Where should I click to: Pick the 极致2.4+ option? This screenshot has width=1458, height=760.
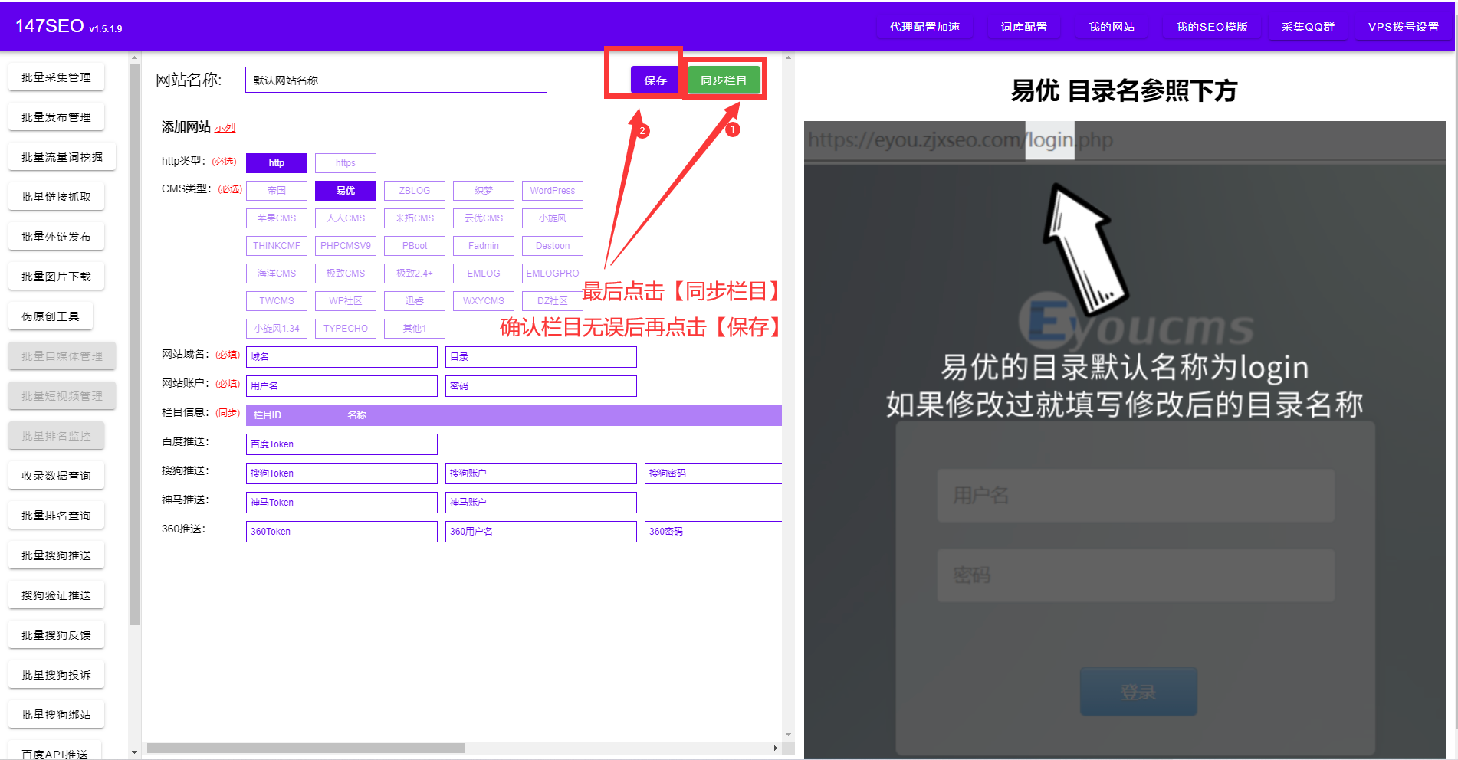click(x=415, y=274)
